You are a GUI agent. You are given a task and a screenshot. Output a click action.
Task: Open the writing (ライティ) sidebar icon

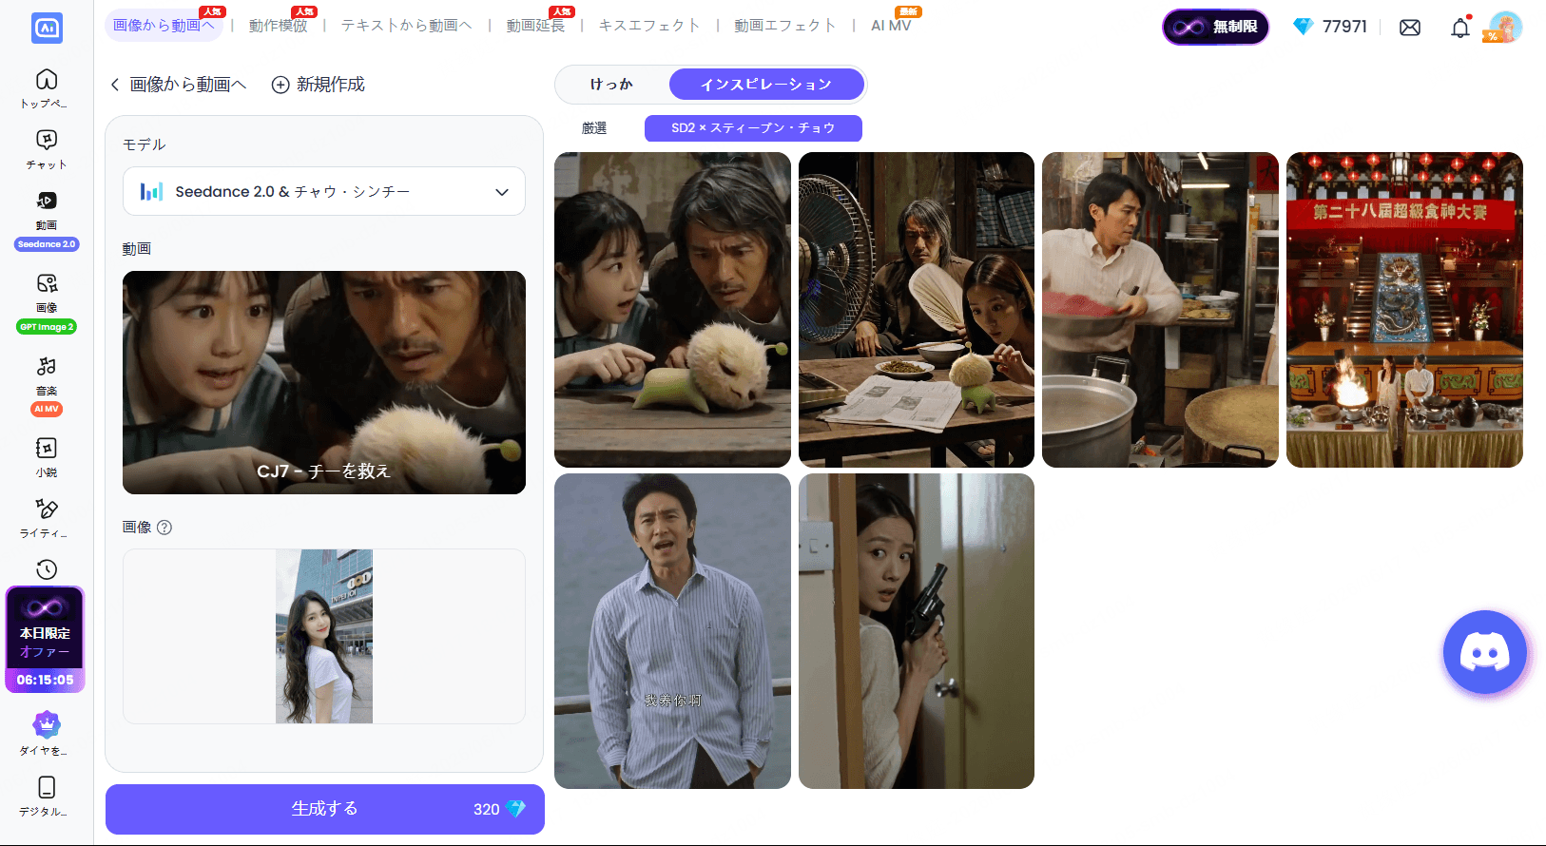[x=47, y=509]
